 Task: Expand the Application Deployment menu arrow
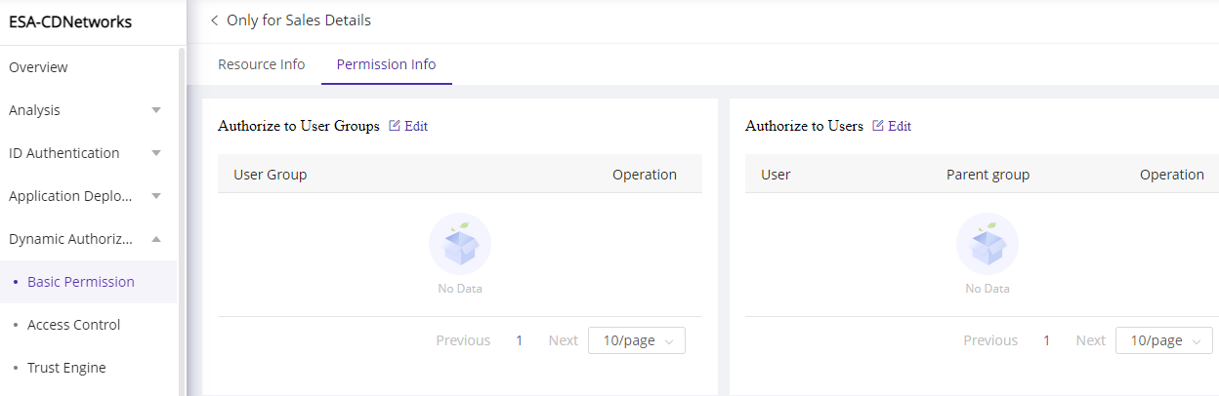(156, 196)
